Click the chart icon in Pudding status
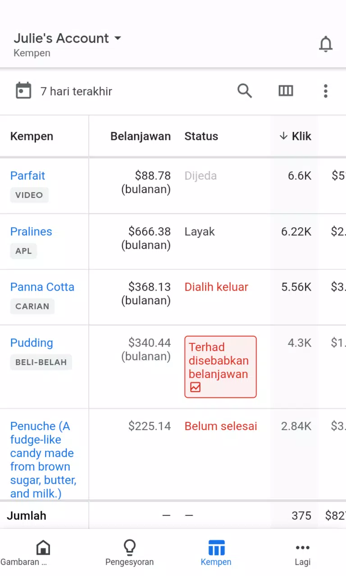 195,387
